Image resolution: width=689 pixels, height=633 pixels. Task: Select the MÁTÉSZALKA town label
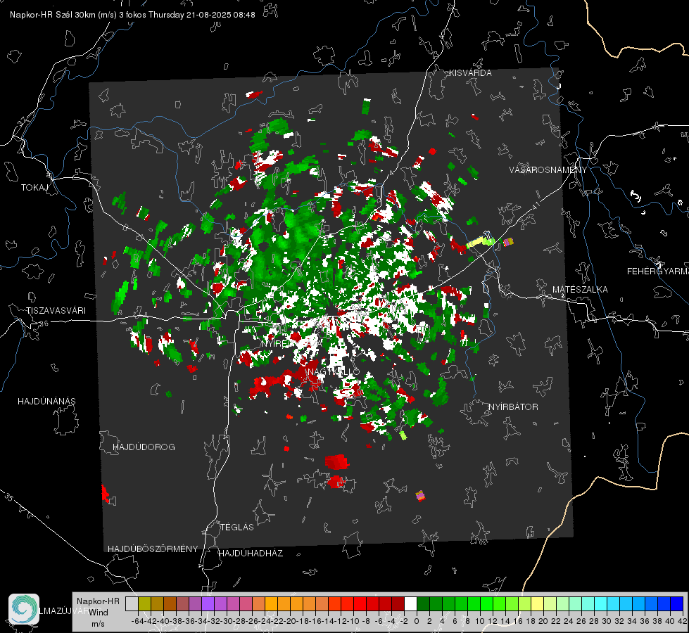[580, 290]
